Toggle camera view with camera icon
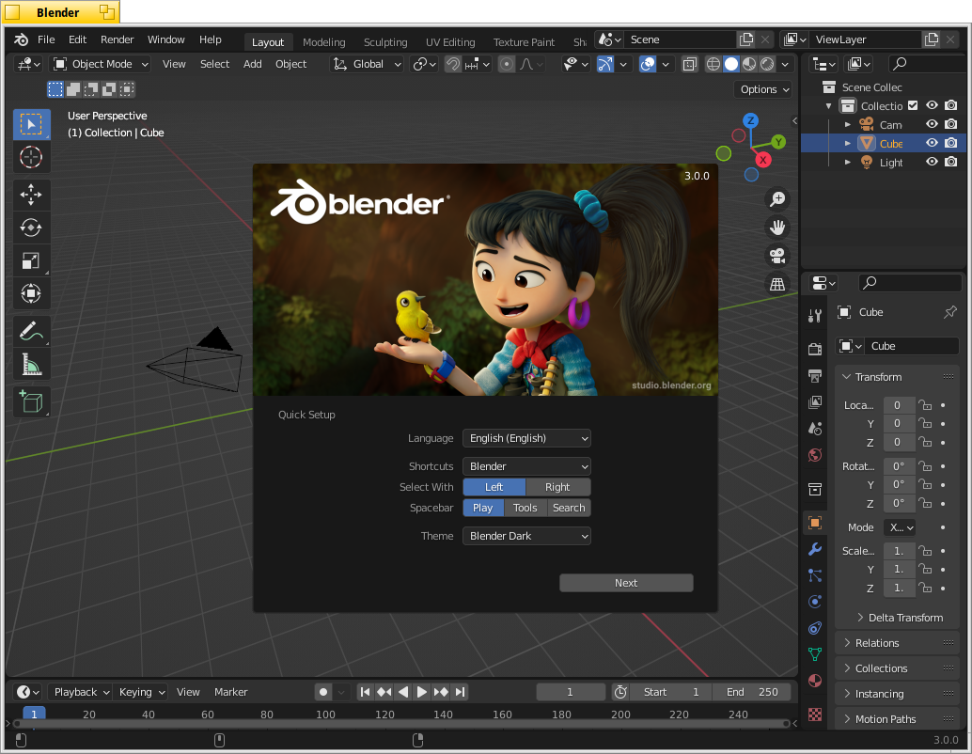 776,256
